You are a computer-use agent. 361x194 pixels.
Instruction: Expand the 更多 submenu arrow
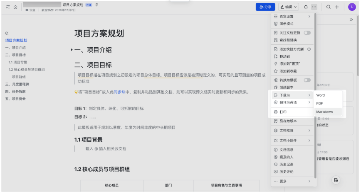309,181
